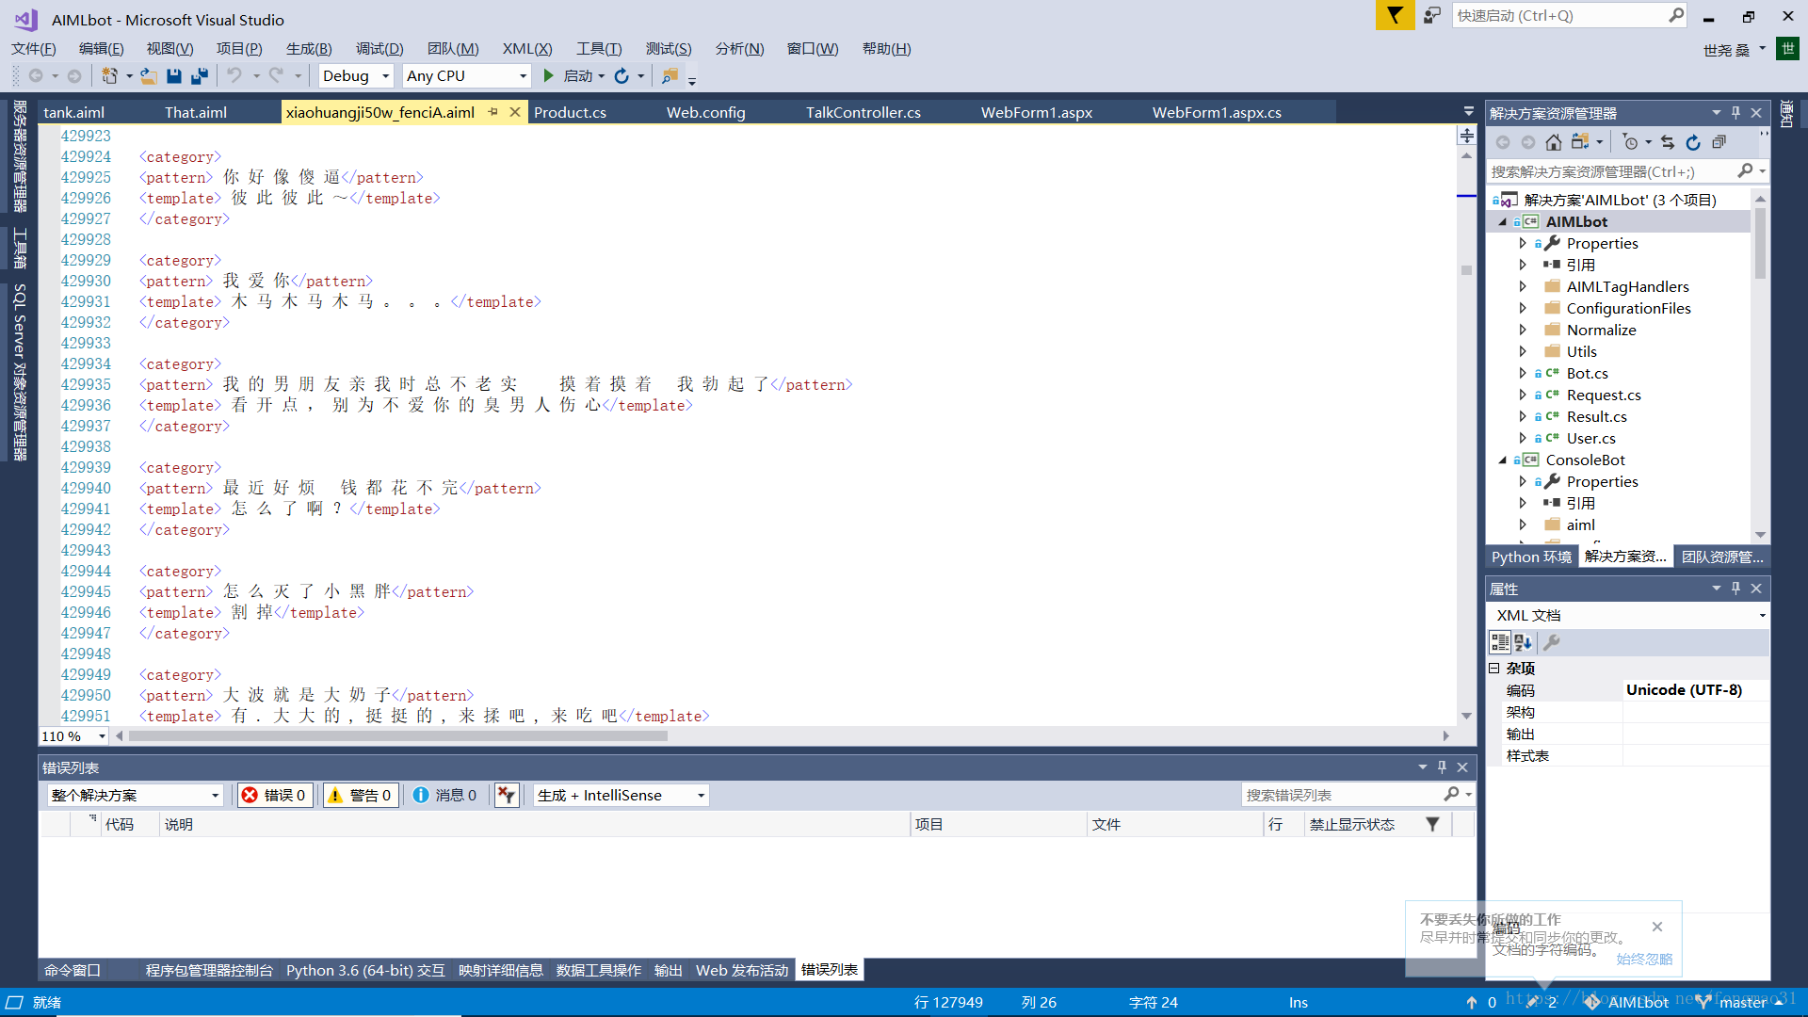Switch to the 输出 bottom tab
This screenshot has width=1808, height=1017.
click(669, 971)
